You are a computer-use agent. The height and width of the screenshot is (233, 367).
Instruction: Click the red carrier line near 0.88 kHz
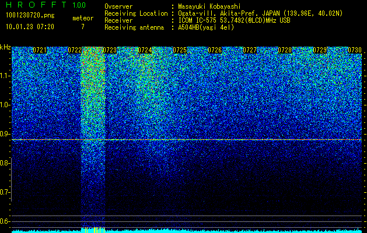click(x=187, y=140)
